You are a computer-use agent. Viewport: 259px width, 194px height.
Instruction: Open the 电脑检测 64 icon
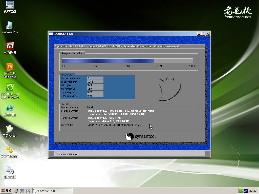click(10, 46)
